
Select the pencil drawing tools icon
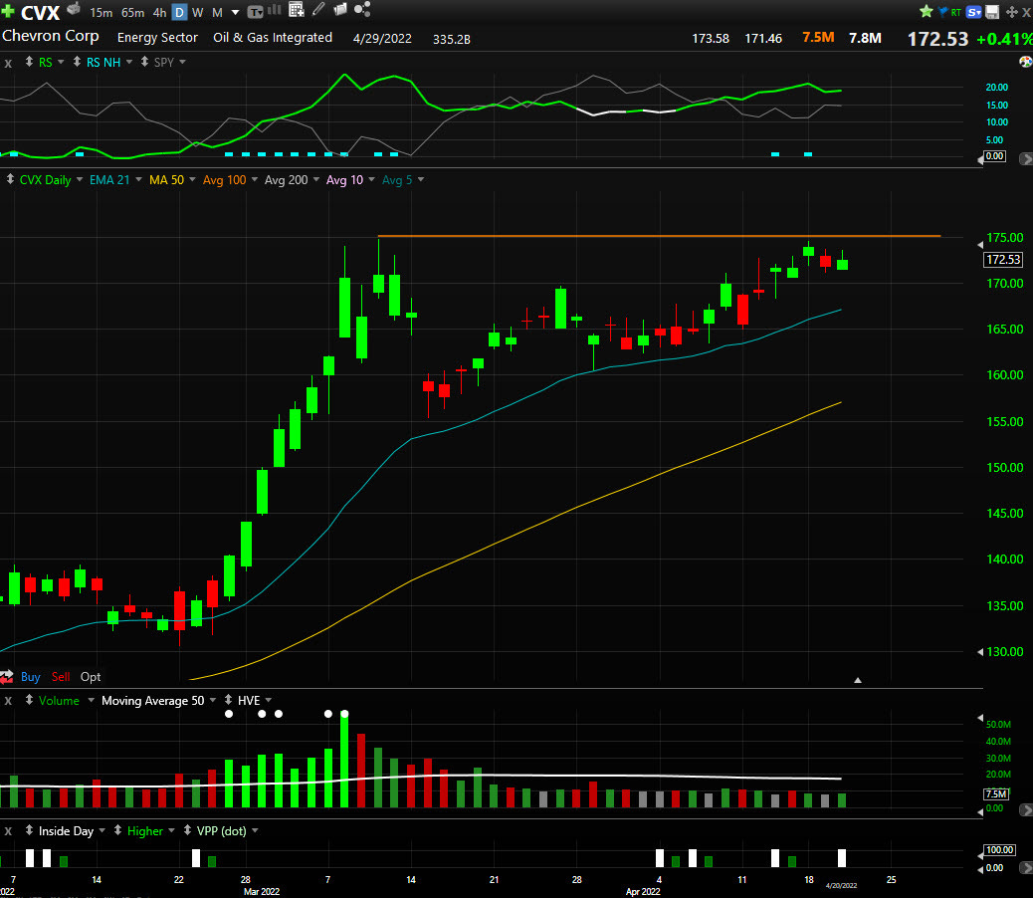318,9
